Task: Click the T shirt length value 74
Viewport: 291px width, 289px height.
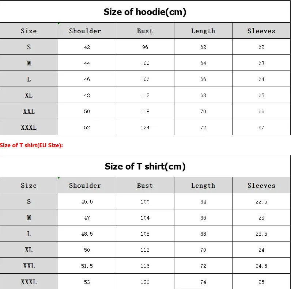Action: (203, 282)
